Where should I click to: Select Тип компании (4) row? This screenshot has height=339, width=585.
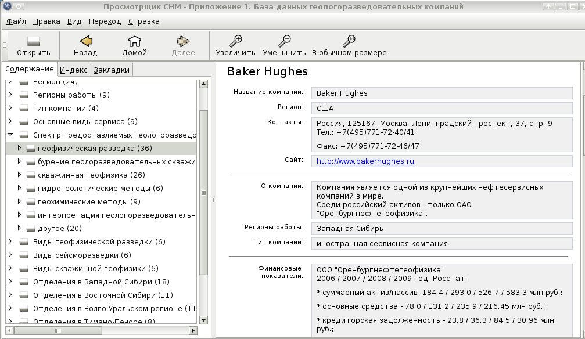(102, 108)
